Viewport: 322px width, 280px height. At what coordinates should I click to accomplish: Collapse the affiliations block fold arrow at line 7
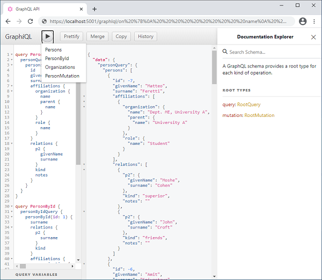[12, 86]
